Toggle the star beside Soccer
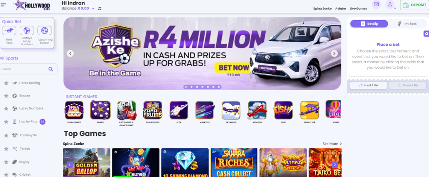Image resolution: width=429 pixels, height=177 pixels. click(x=6, y=96)
